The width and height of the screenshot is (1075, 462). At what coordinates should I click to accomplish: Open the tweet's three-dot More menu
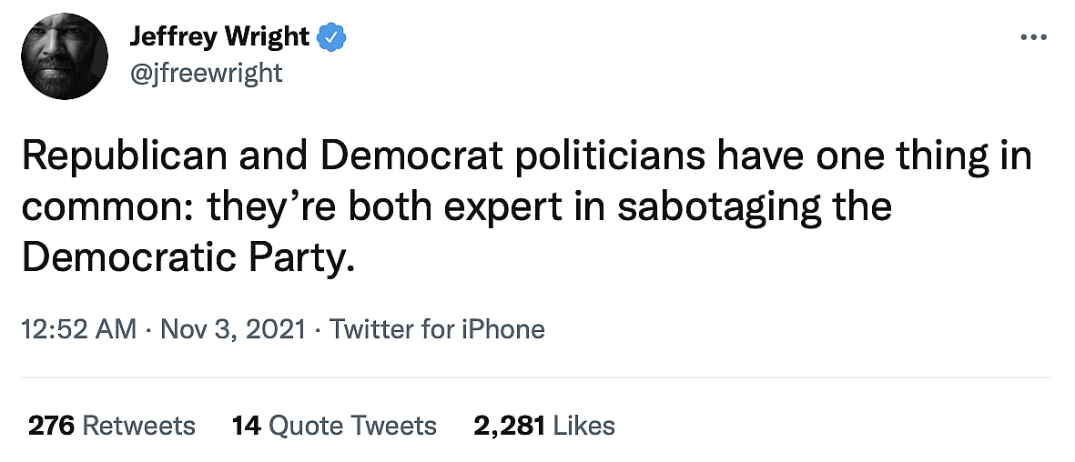(x=1034, y=37)
